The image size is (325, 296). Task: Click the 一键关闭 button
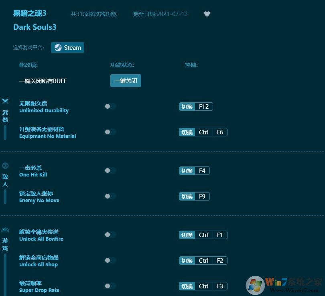pyautogui.click(x=126, y=81)
